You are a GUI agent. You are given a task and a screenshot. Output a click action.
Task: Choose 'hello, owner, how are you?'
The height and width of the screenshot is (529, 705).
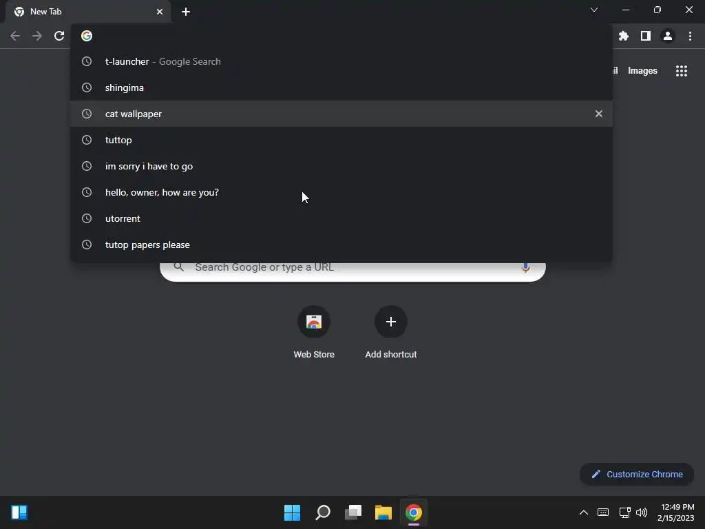[x=341, y=192]
